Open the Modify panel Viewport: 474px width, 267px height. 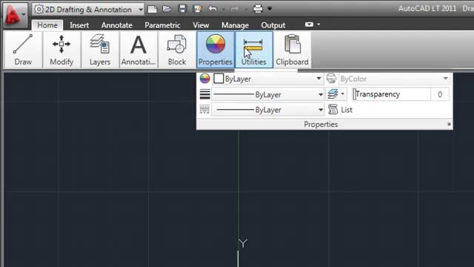tap(61, 50)
